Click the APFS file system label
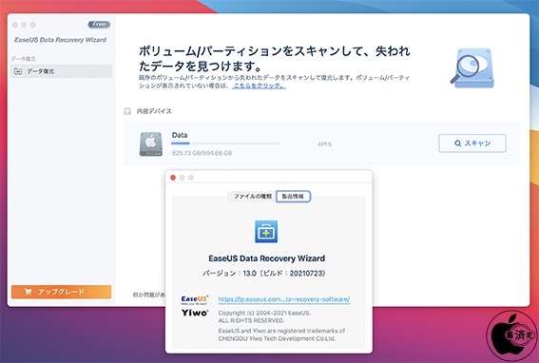Screen dimensions: 539x363 325,144
